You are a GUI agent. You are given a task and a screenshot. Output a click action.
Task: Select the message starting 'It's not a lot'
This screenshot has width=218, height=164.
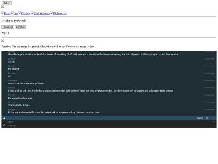91,91
